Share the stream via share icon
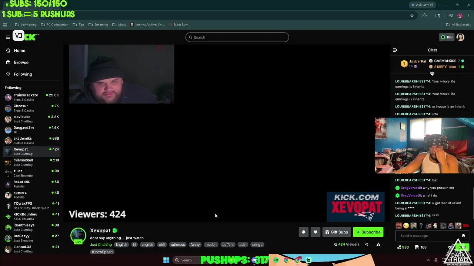 [x=367, y=244]
